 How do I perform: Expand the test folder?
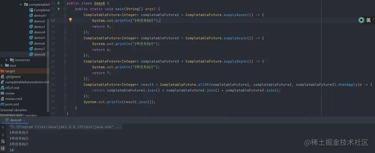click(2, 65)
